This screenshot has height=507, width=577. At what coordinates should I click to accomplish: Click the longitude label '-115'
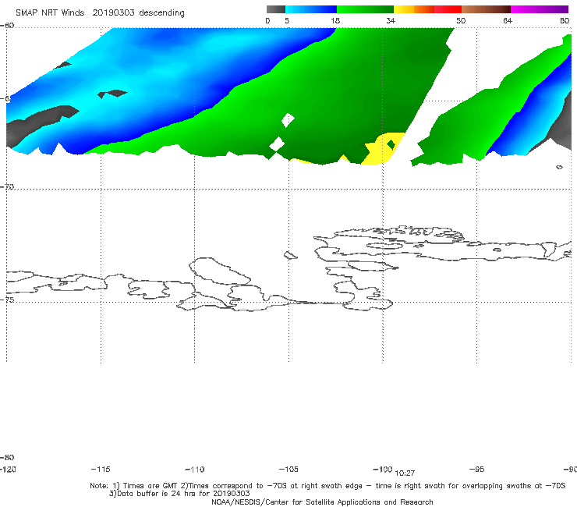[x=101, y=469]
